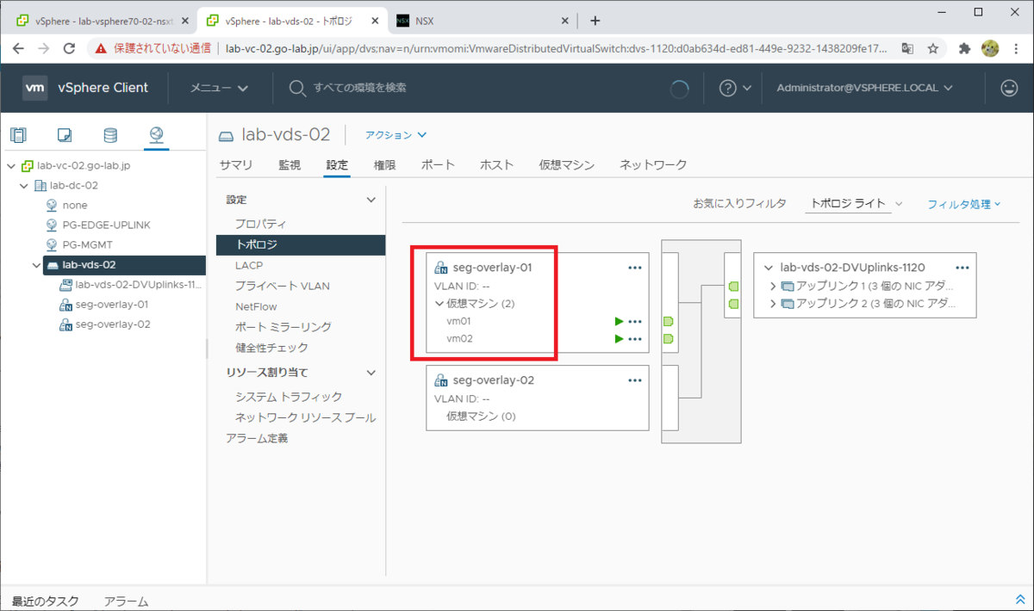Image resolution: width=1034 pixels, height=611 pixels.
Task: Select PG-MGMT in the tree
Action: [87, 244]
